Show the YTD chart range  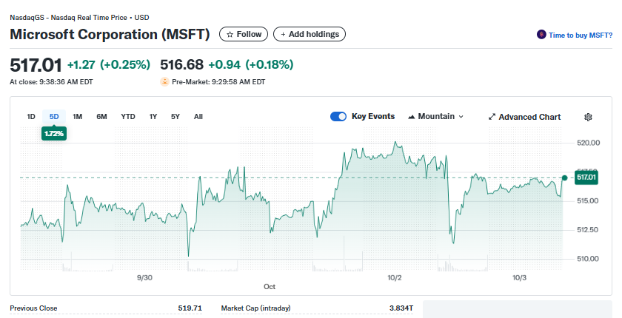128,117
